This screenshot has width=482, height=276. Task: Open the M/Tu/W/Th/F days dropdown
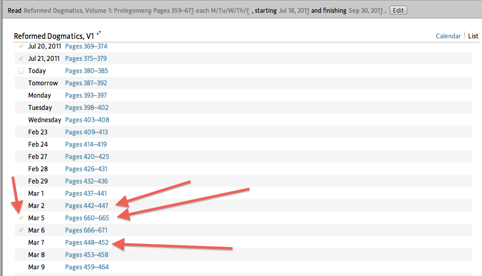pyautogui.click(x=230, y=11)
